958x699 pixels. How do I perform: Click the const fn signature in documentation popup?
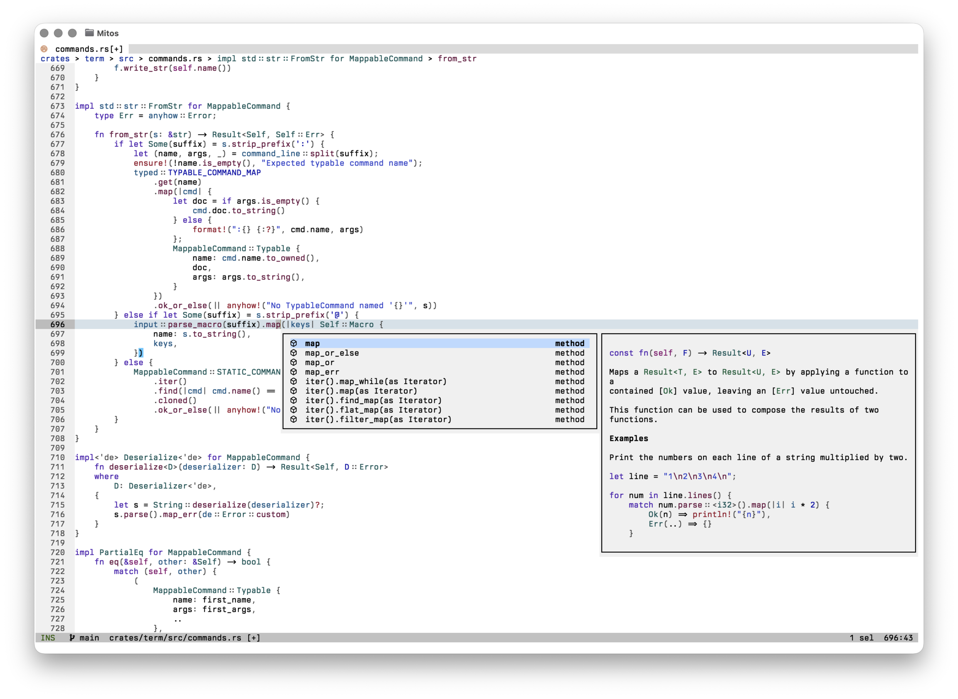coord(690,353)
